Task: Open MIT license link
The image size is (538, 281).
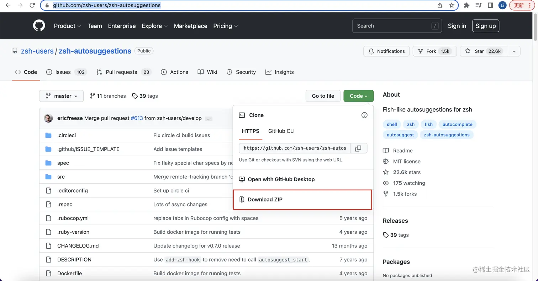Action: click(x=402, y=161)
